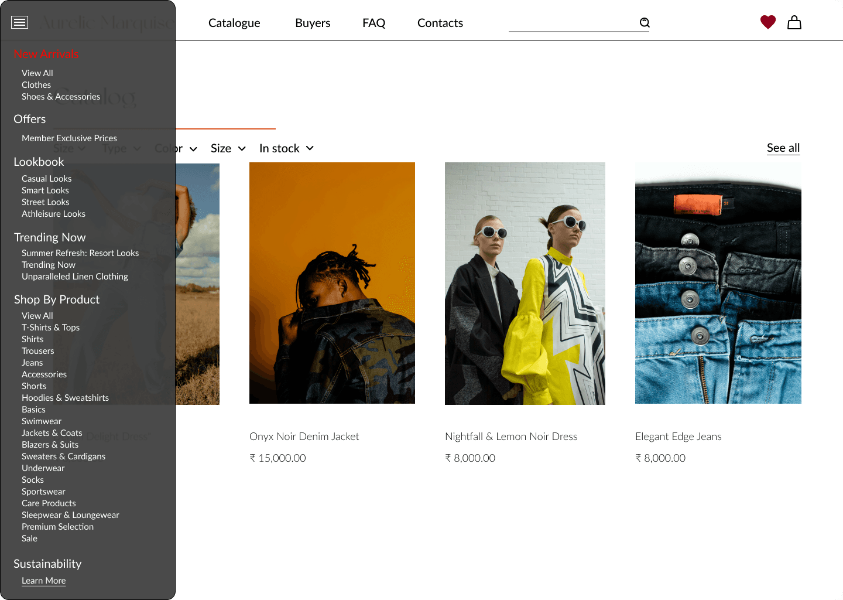
Task: Open the Nightfall & Lemon Noir Dress image
Action: 525,284
